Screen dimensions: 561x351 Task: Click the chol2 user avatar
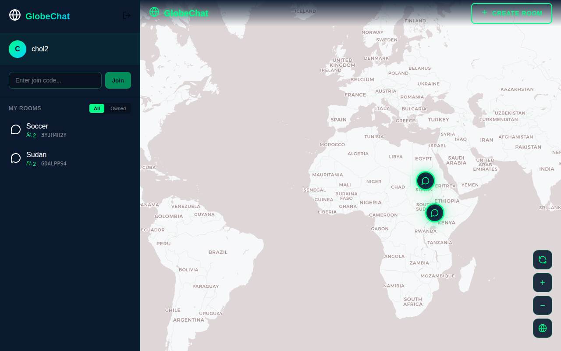point(17,49)
